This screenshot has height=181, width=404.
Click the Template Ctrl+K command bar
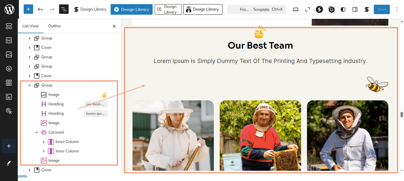tap(256, 9)
